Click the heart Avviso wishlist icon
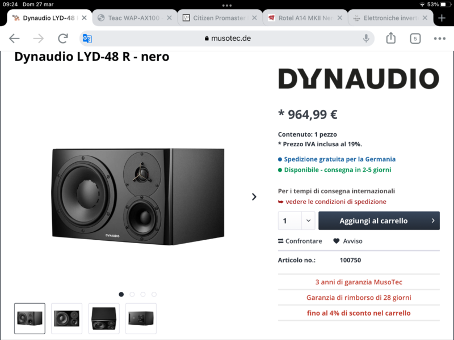The image size is (454, 340). tap(336, 241)
